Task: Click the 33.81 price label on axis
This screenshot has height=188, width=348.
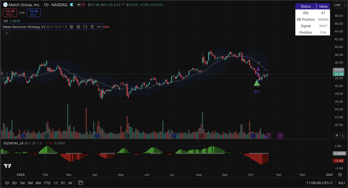Action: tap(339, 70)
